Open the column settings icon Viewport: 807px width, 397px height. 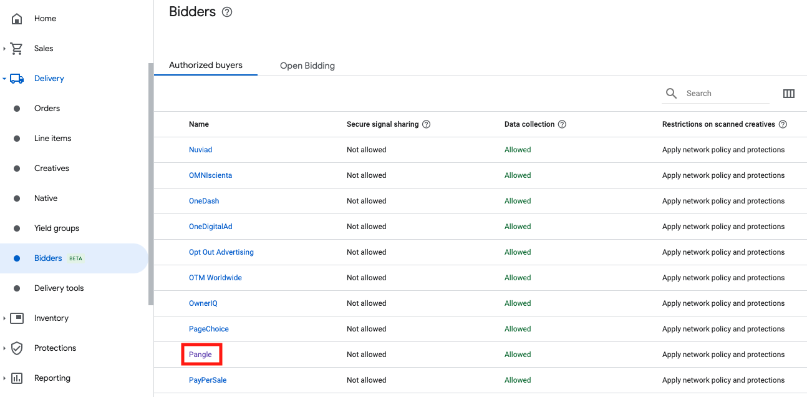click(x=788, y=94)
